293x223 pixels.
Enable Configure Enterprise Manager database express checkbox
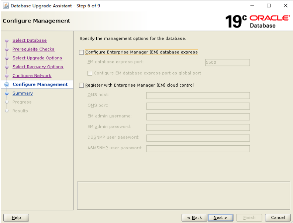81,52
